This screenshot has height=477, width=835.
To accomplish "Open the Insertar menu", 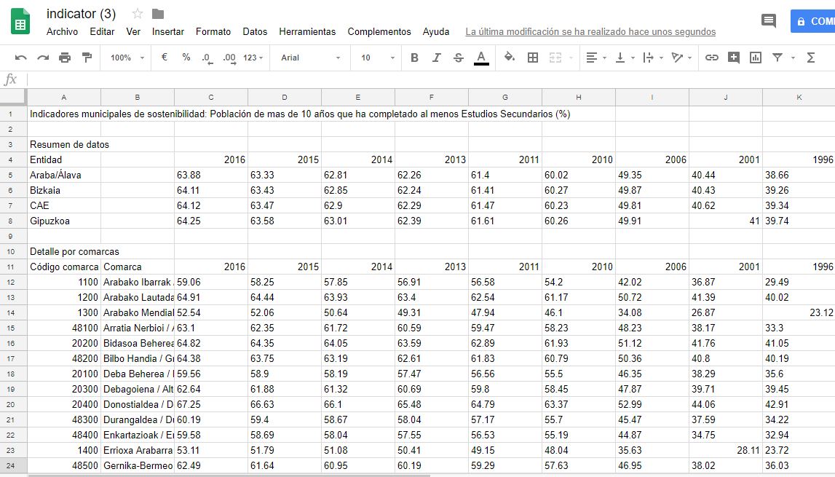I will click(x=167, y=31).
